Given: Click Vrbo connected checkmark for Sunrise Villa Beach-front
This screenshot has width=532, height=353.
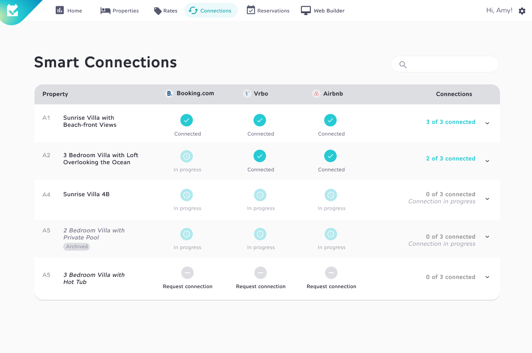Looking at the screenshot, I should 260,120.
